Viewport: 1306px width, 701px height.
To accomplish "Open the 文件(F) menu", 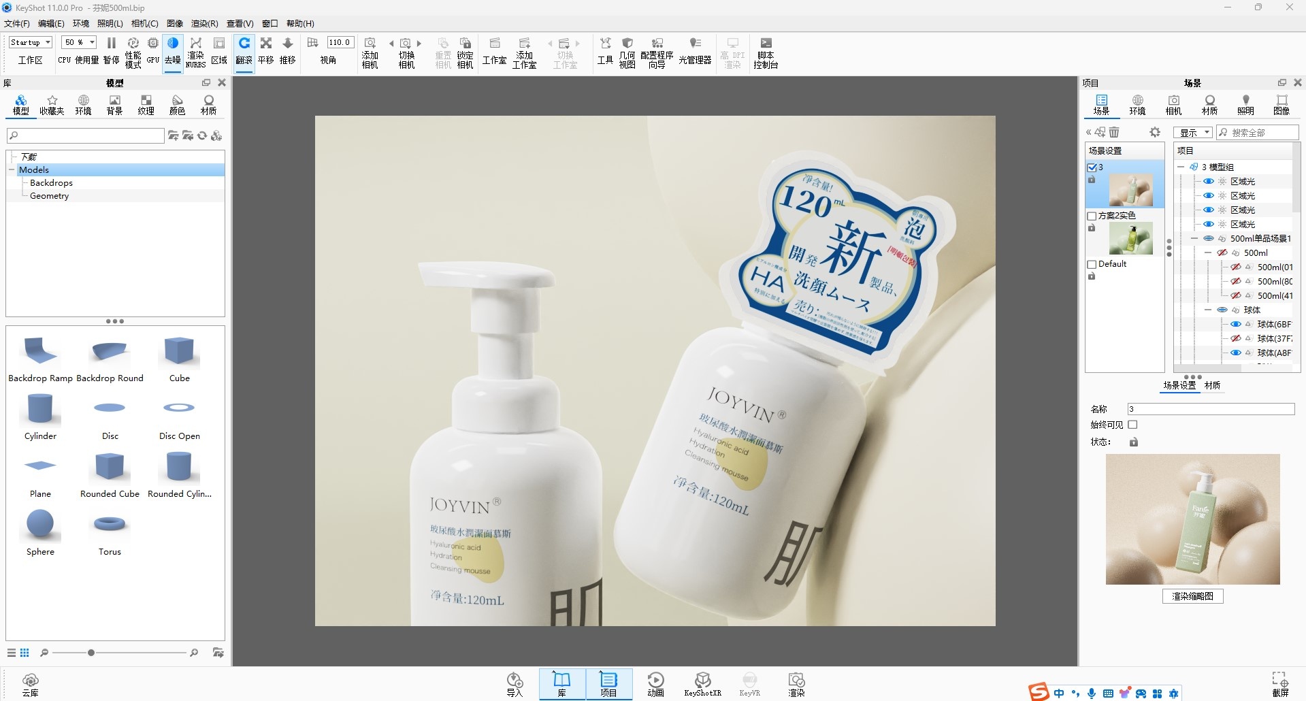I will tap(17, 23).
